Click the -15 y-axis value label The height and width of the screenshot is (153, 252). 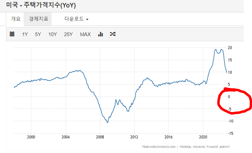pyautogui.click(x=230, y=134)
